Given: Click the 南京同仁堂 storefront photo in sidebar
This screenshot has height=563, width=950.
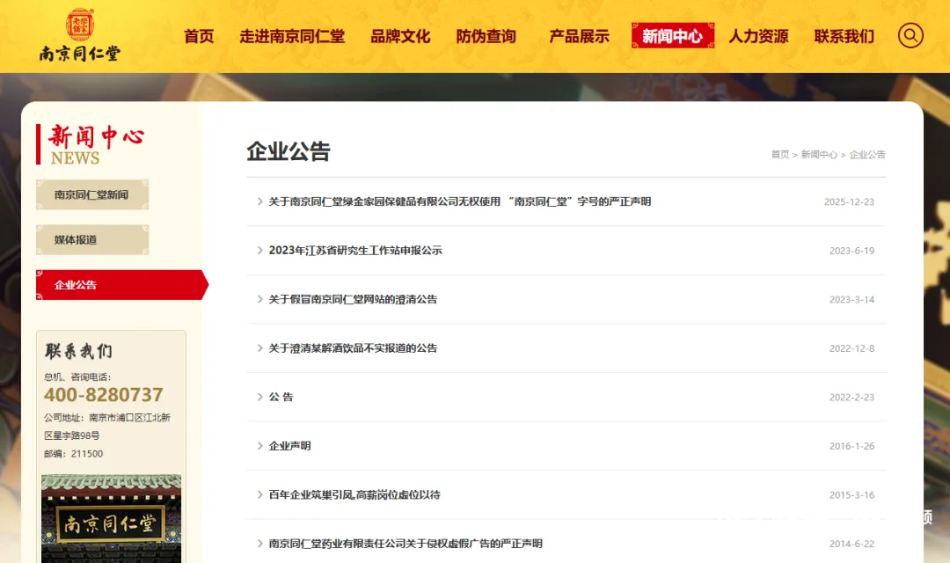Looking at the screenshot, I should coord(112,519).
